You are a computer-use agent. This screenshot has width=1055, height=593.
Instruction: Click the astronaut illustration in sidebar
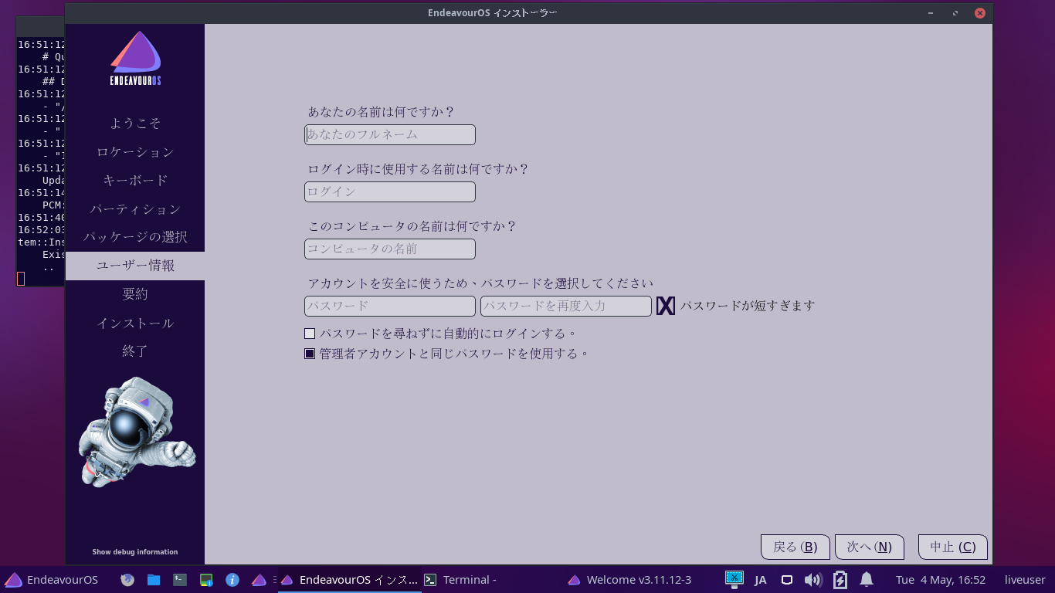click(x=137, y=431)
